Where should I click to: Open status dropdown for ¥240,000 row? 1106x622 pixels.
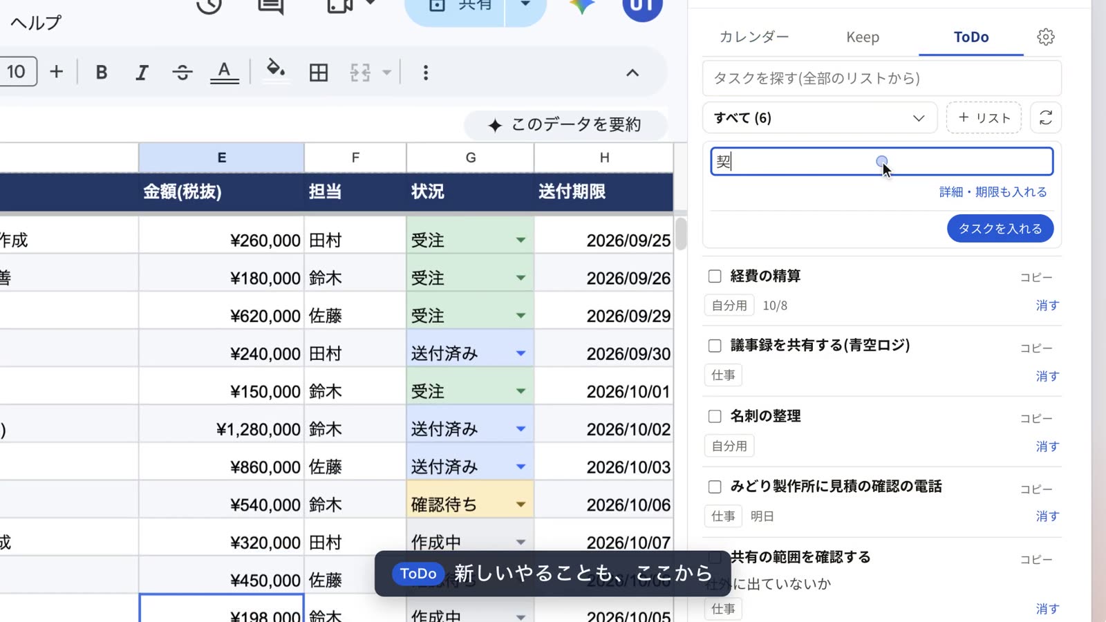pyautogui.click(x=521, y=354)
